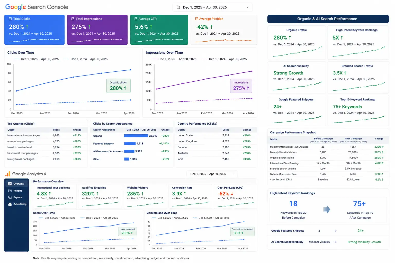Image resolution: width=395 pixels, height=263 pixels.
Task: Open the Dec 1, 2025 – Apr 30, 2026 Search Console date dropdown
Action: click(212, 7)
